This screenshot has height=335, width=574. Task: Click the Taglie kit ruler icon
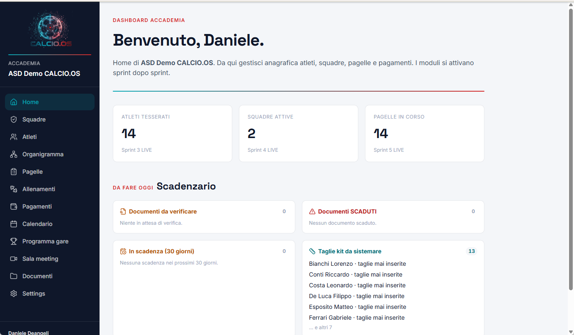point(312,251)
